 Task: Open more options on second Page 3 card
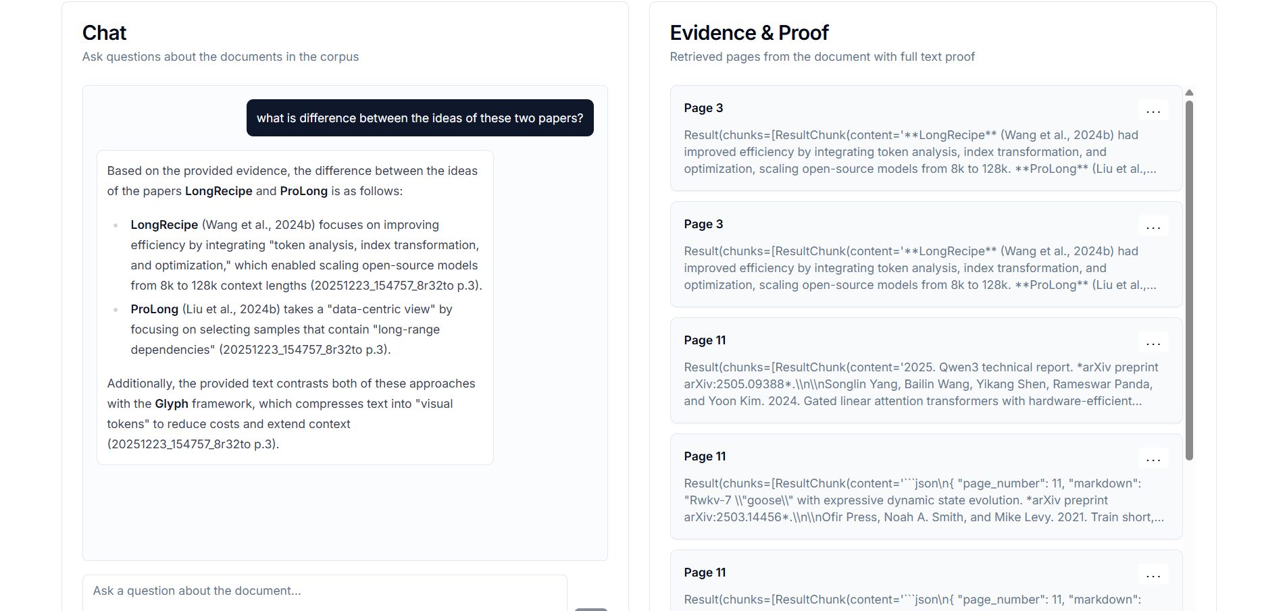(x=1153, y=225)
